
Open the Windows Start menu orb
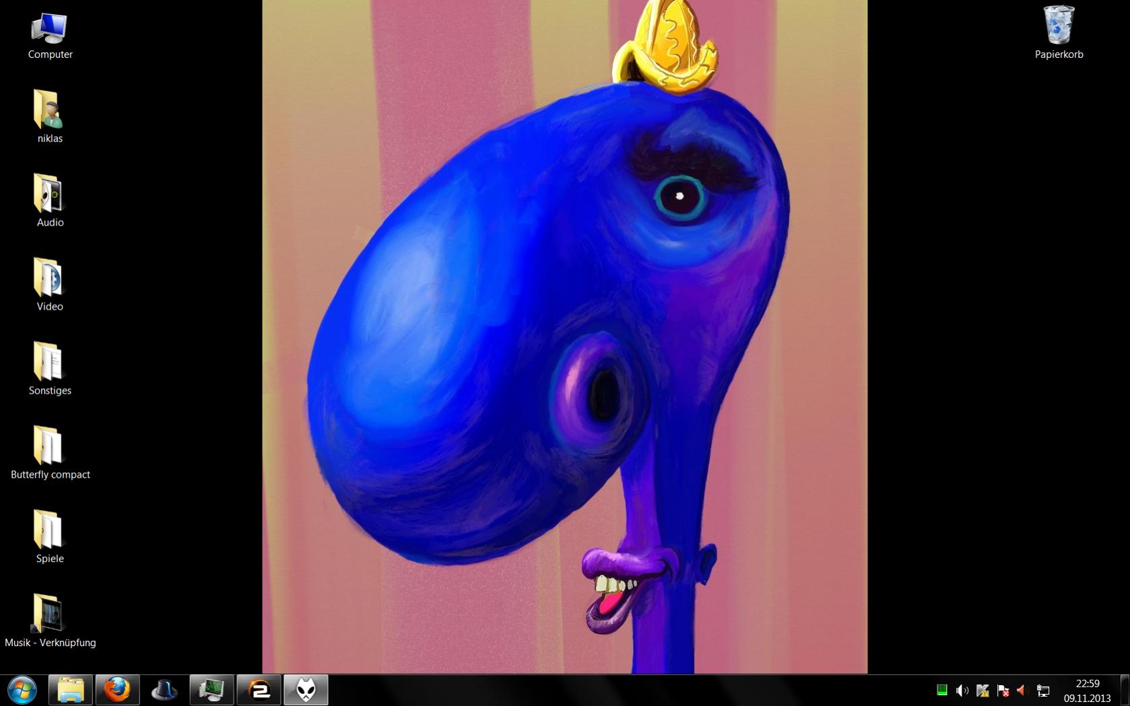click(22, 691)
